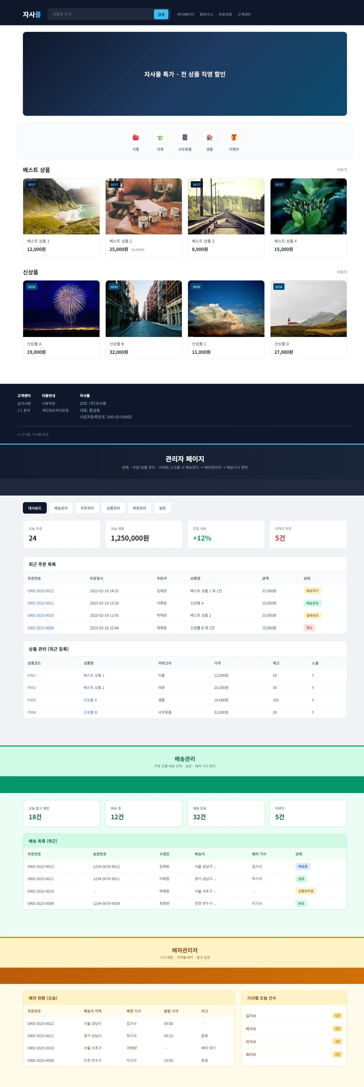Switch to the 상품관리 tab
This screenshot has width=364, height=1087.
[113, 508]
